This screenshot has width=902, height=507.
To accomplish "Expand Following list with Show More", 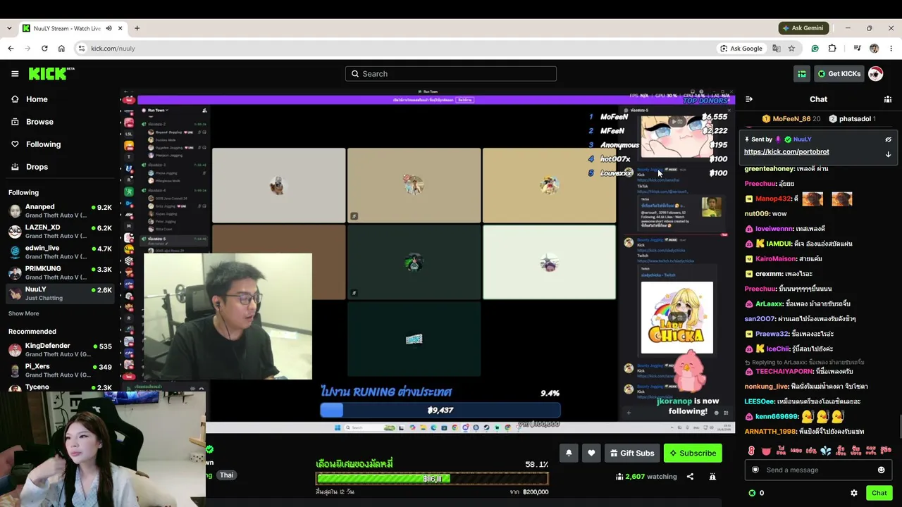I will click(24, 313).
